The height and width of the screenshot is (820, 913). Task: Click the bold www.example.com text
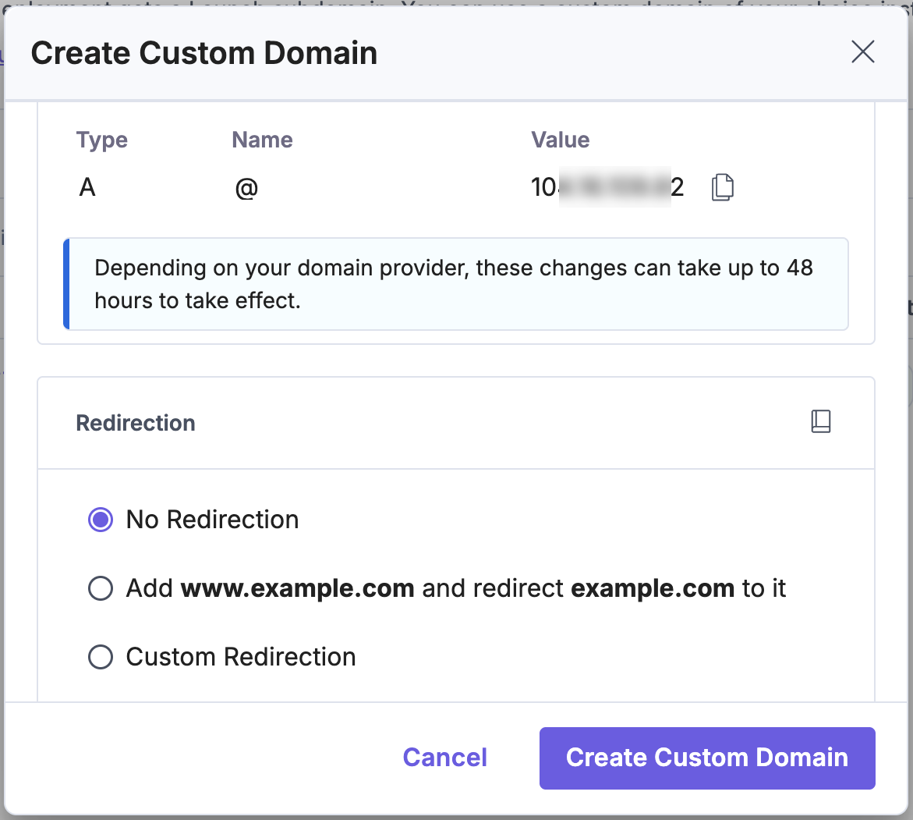pyautogui.click(x=296, y=588)
